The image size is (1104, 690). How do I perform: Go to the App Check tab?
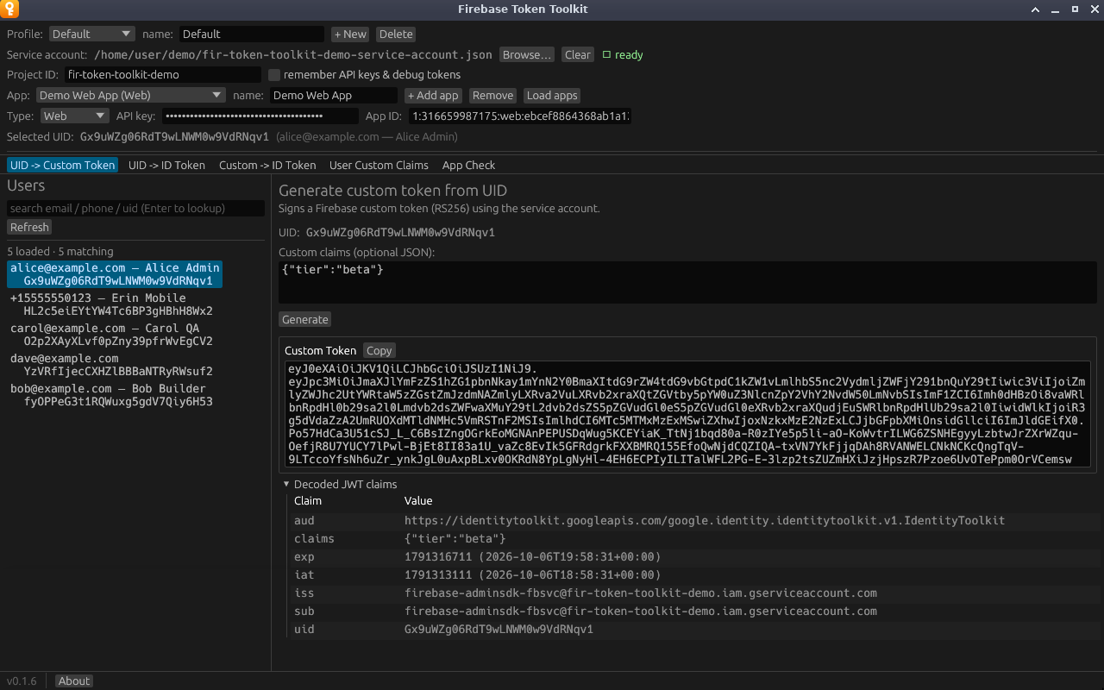click(468, 165)
